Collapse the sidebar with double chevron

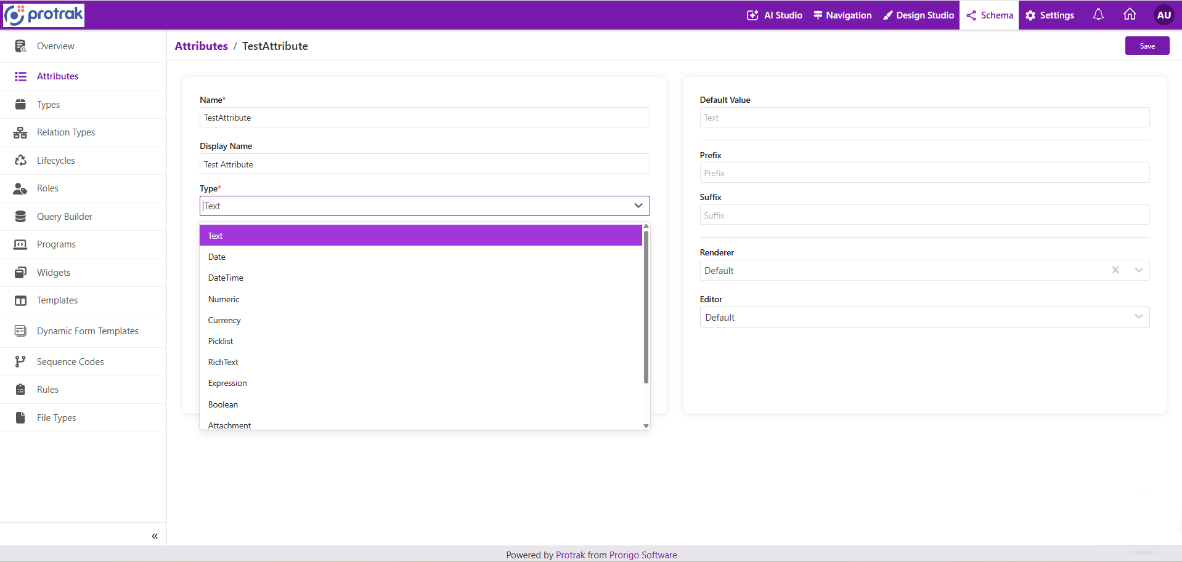click(155, 536)
